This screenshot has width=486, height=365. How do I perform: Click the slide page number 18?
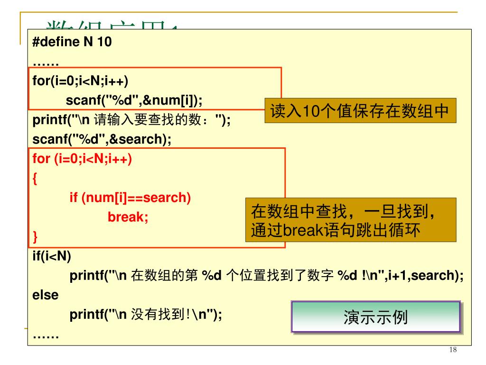pyautogui.click(x=453, y=350)
